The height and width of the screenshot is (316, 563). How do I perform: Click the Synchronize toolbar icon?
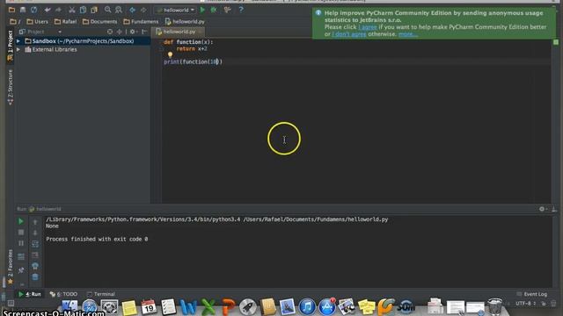[33, 10]
